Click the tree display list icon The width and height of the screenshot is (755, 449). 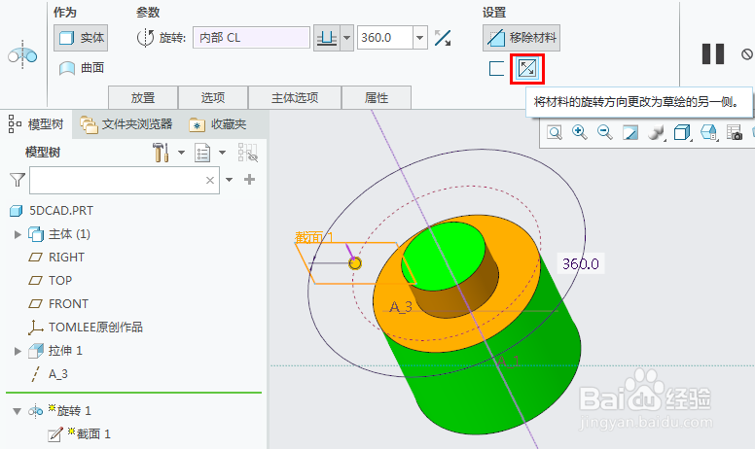coord(202,153)
